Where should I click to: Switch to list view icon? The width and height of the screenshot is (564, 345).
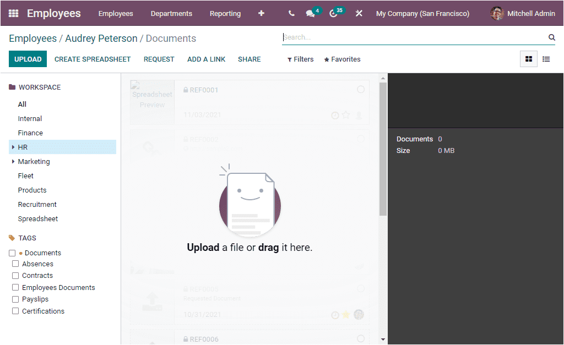(546, 58)
